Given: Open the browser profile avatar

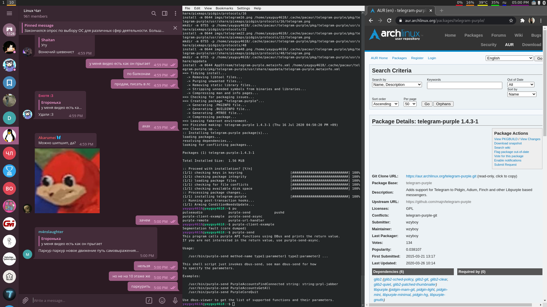Looking at the screenshot, I should (532, 20).
